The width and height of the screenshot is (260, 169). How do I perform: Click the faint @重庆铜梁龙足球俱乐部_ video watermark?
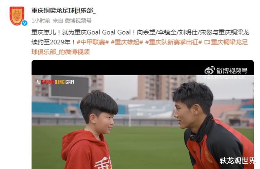pos(225,77)
